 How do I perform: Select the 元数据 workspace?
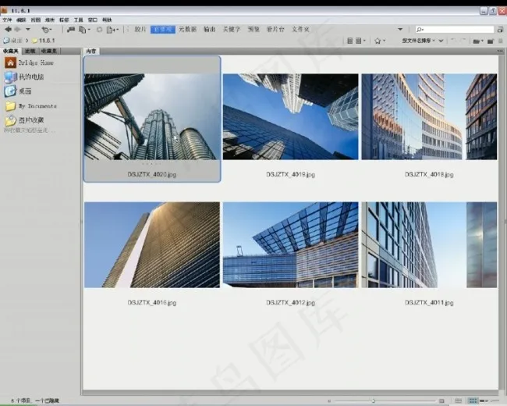pyautogui.click(x=187, y=29)
